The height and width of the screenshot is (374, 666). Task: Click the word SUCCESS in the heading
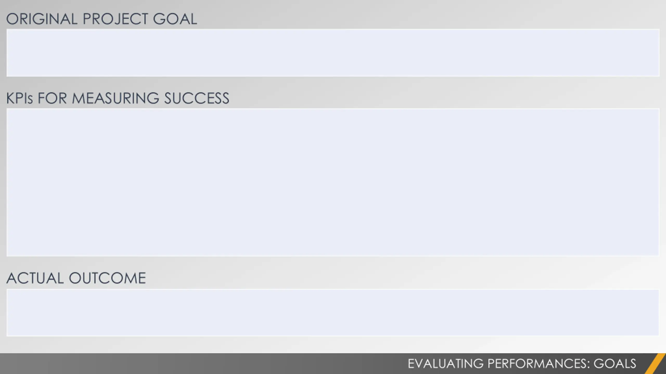(x=197, y=98)
